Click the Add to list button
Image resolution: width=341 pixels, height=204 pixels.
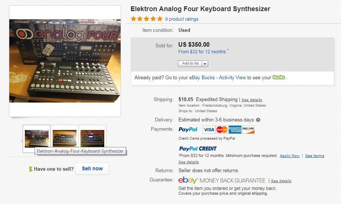pos(190,63)
